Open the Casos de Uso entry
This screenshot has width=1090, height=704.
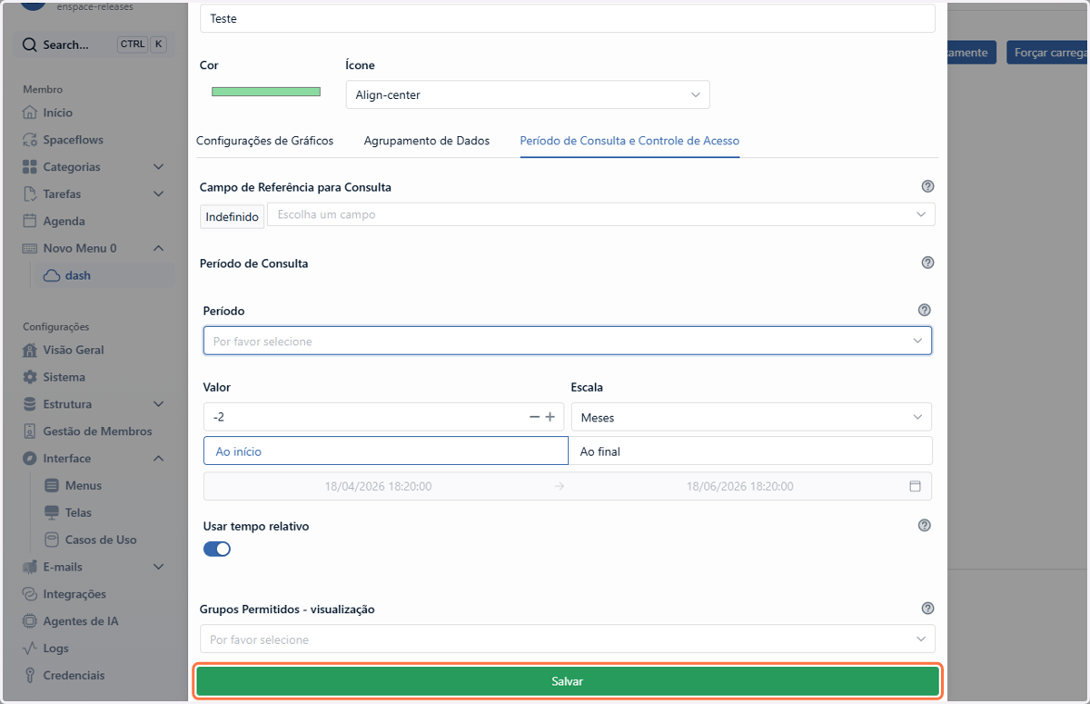(x=101, y=540)
